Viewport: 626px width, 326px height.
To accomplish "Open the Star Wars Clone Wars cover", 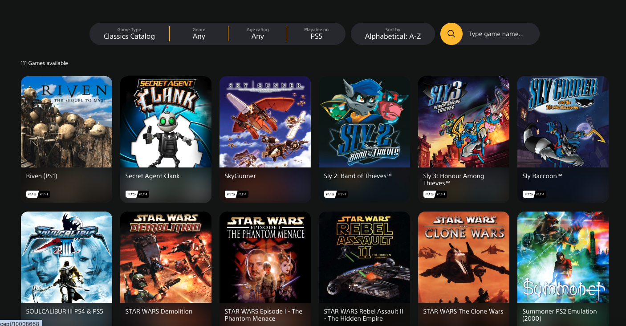I will point(463,257).
